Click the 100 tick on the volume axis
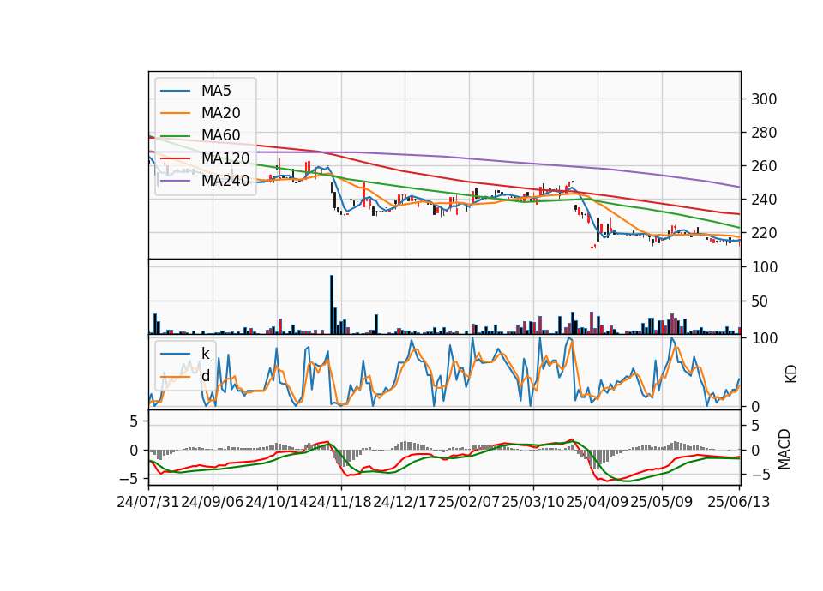The image size is (823, 591). point(764,267)
